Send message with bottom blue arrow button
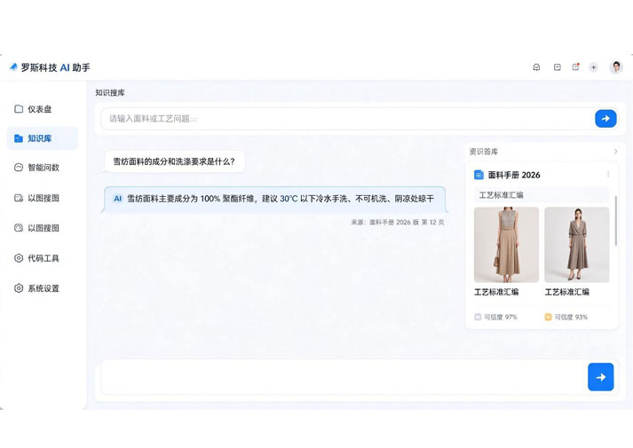Image resolution: width=633 pixels, height=448 pixels. [x=601, y=377]
